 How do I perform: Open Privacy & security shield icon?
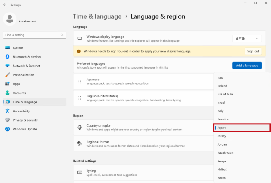pyautogui.click(x=7, y=120)
